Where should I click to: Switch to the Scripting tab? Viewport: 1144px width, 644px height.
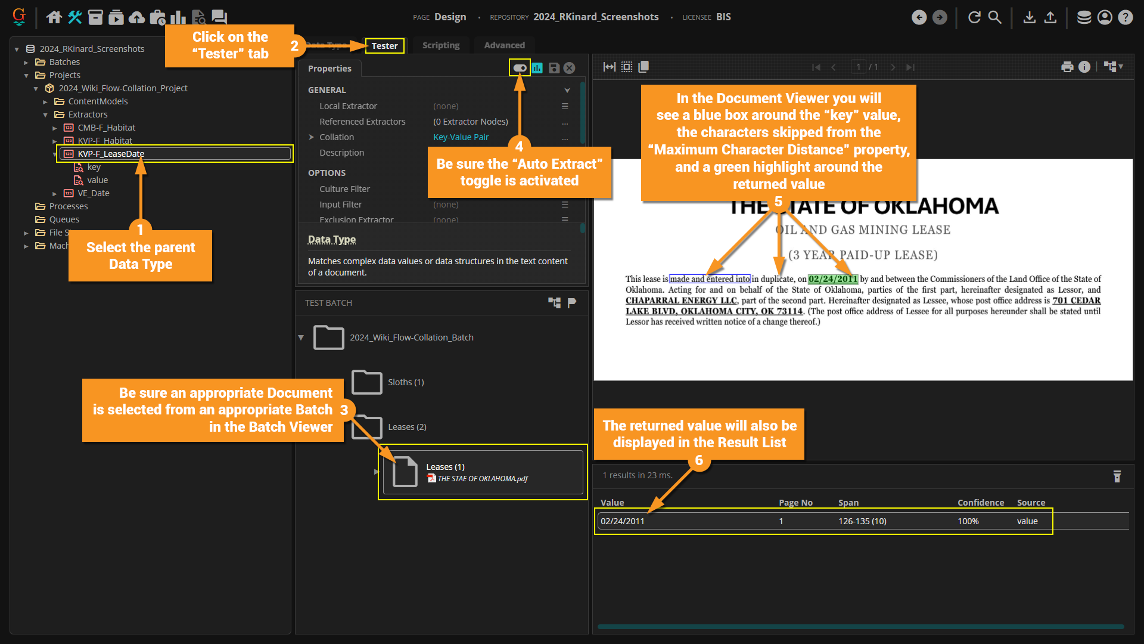coord(441,45)
